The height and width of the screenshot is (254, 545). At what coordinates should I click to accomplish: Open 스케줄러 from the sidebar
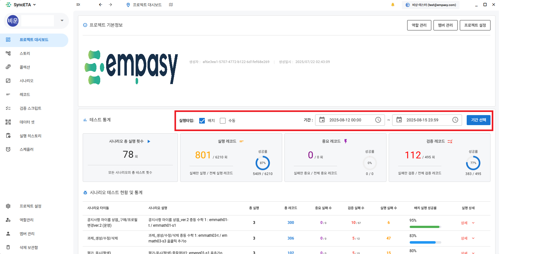tap(27, 150)
